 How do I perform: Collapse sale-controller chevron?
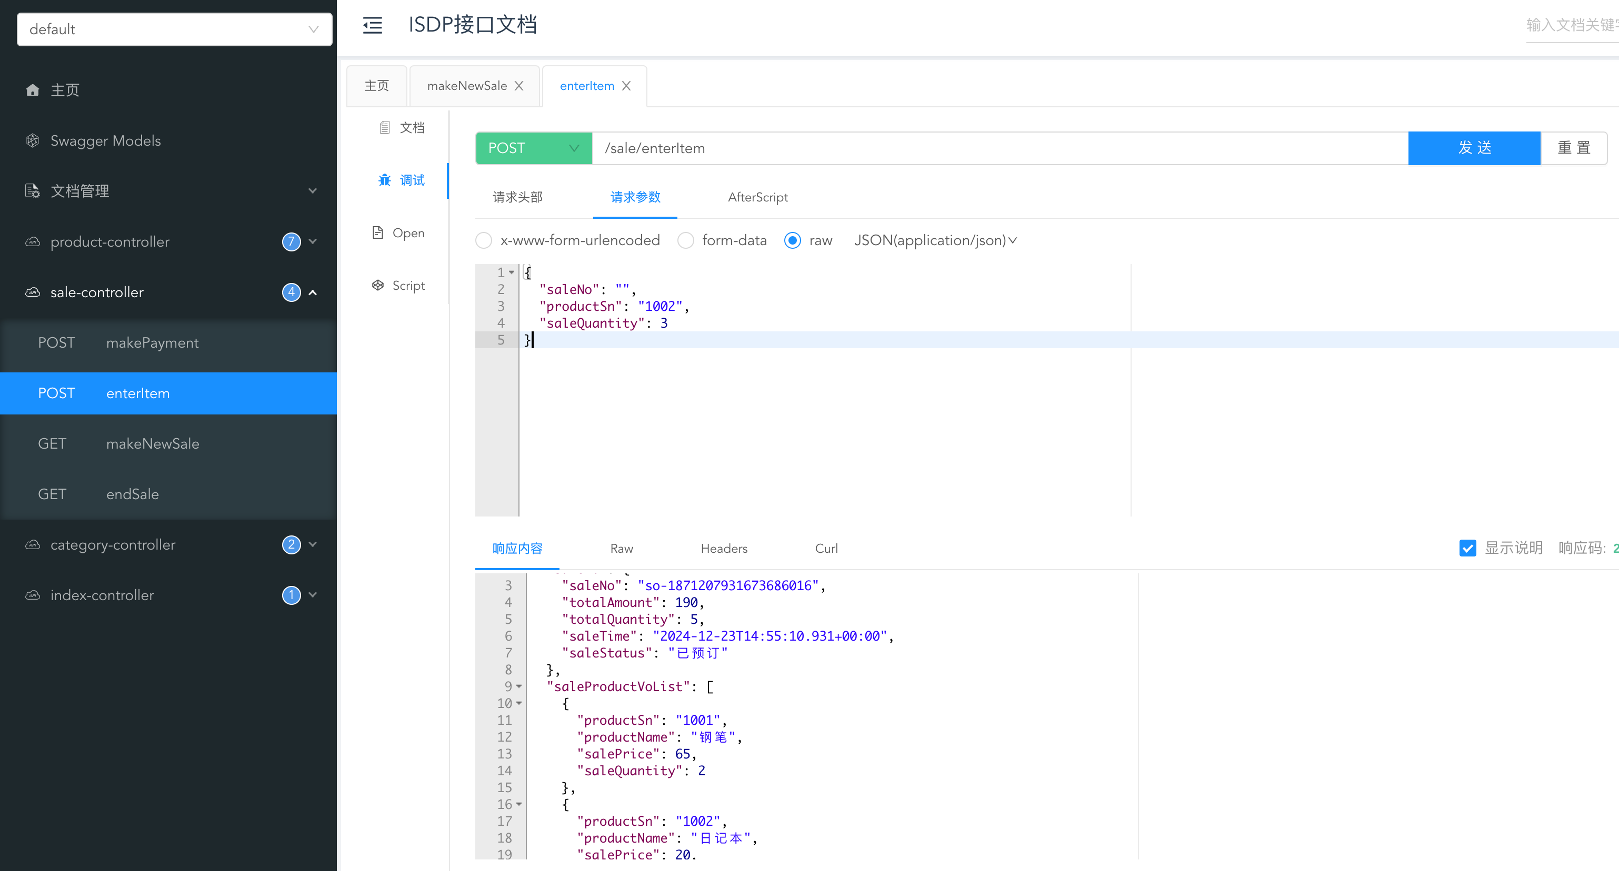pyautogui.click(x=312, y=292)
